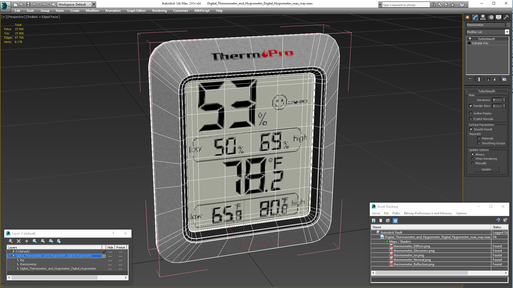Toggle Show End Result button
513x288 pixels.
[x=479, y=79]
